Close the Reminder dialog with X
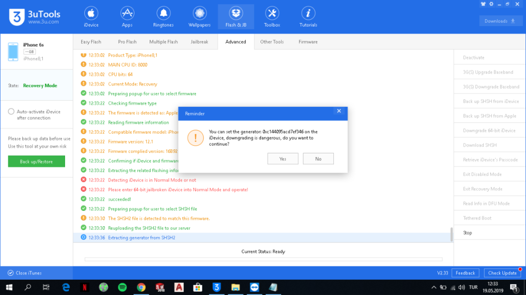The width and height of the screenshot is (526, 295). pyautogui.click(x=339, y=111)
